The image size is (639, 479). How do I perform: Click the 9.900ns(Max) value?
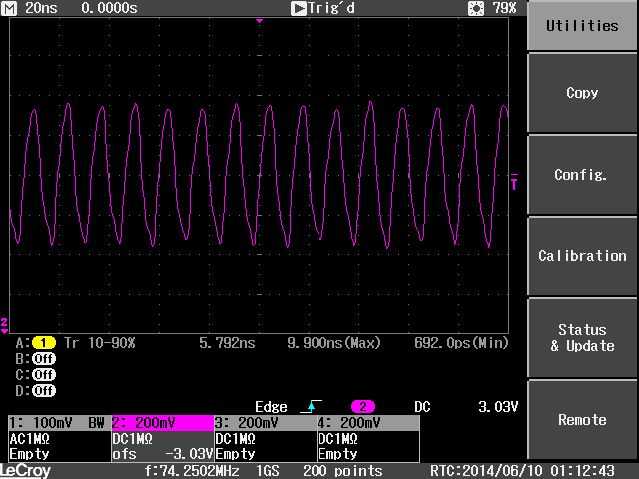(x=333, y=343)
